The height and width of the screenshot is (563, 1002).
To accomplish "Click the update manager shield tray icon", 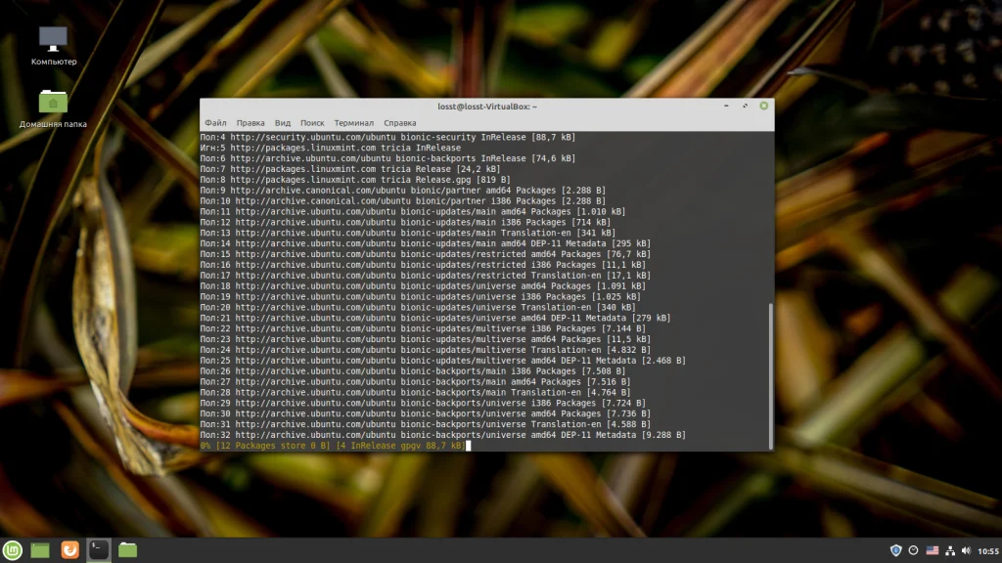I will coord(896,550).
